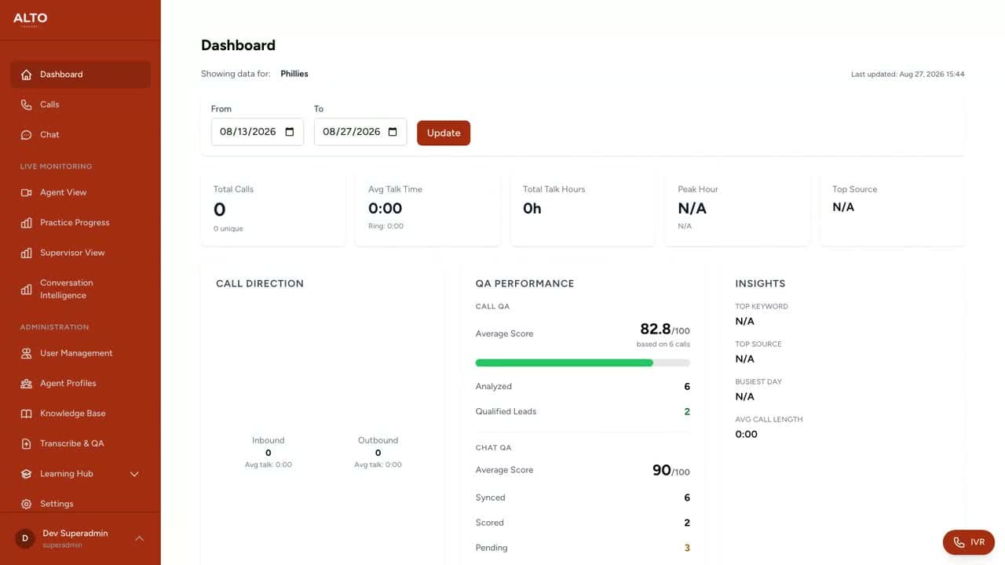
Task: Click the "Last updated: Aug 27, 2026 15:44" text
Action: coord(908,75)
